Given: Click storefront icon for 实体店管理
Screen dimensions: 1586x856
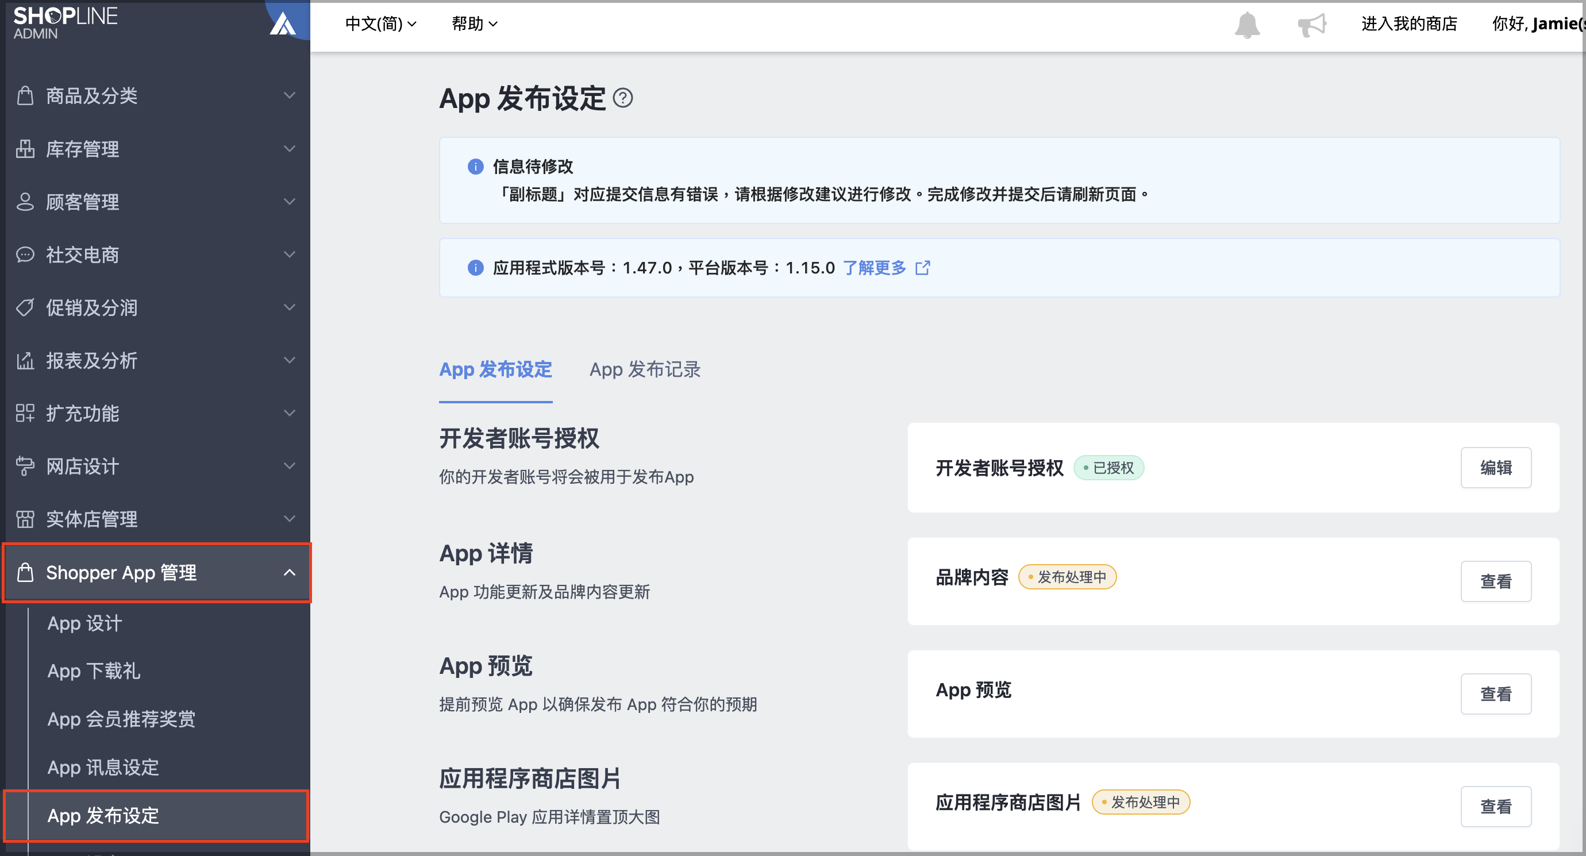Looking at the screenshot, I should pos(25,519).
